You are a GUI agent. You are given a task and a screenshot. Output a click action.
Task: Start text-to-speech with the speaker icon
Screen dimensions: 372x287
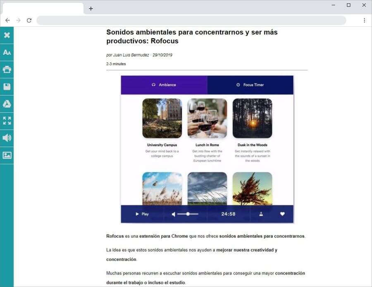coord(7,138)
